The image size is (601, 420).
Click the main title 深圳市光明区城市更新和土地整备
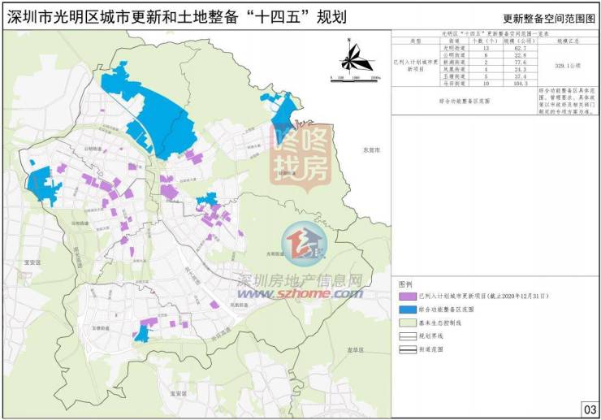pyautogui.click(x=123, y=17)
